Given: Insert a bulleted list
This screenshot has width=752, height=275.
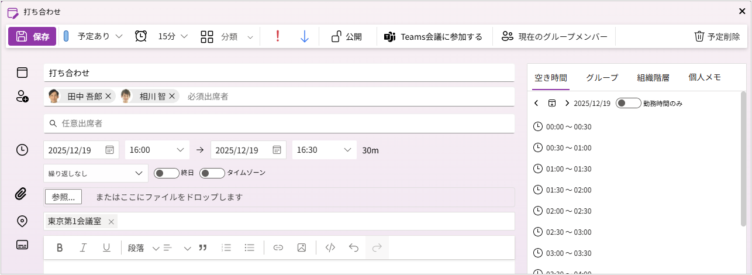Looking at the screenshot, I should (x=250, y=247).
